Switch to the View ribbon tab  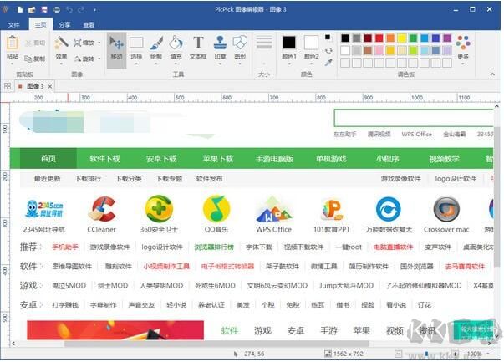click(x=89, y=25)
